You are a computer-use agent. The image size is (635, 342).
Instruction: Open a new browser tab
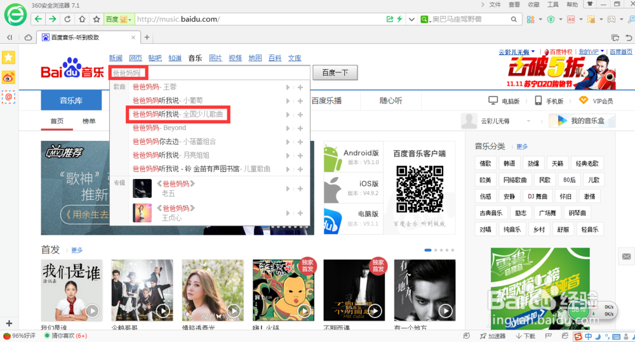[147, 37]
